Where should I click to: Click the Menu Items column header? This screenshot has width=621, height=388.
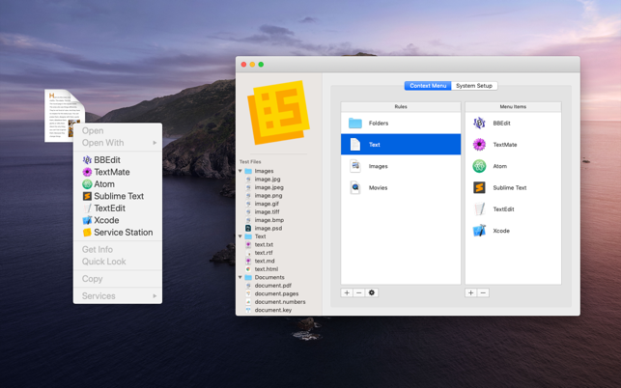click(513, 106)
